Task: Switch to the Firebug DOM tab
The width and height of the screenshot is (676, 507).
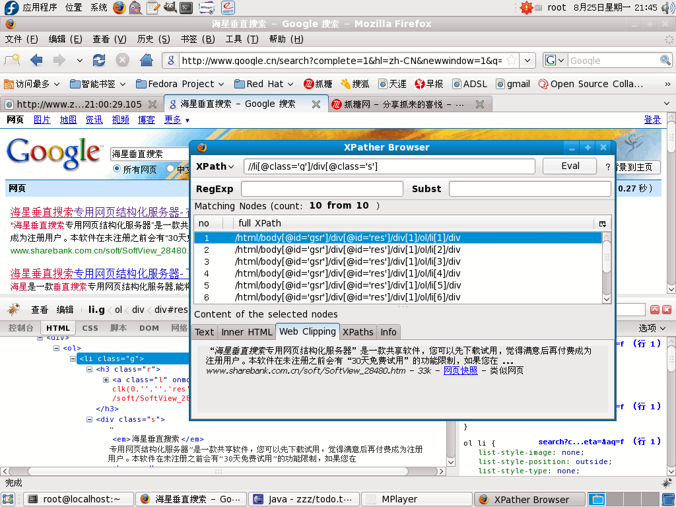Action: pyautogui.click(x=149, y=328)
